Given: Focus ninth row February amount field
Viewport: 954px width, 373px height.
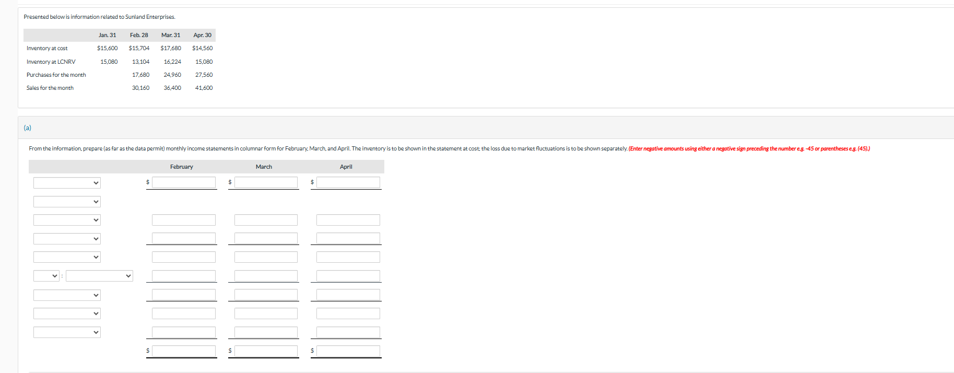Looking at the screenshot, I should 184,332.
